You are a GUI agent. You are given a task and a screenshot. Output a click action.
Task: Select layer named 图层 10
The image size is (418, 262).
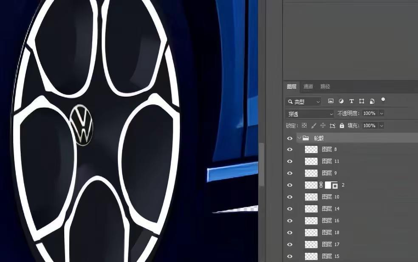pyautogui.click(x=330, y=197)
